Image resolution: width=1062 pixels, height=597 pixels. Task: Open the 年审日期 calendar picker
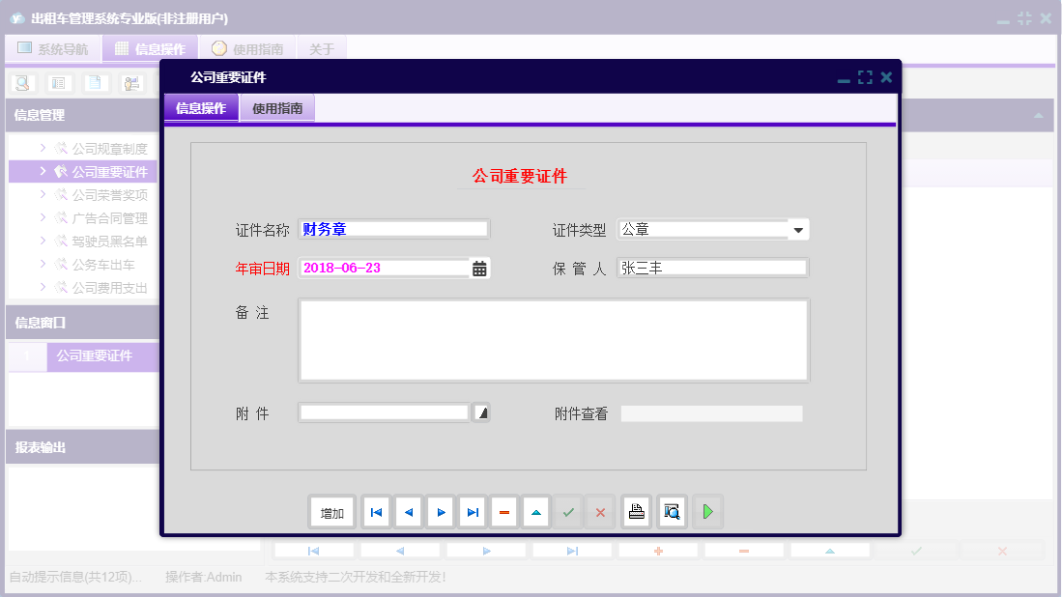pos(479,267)
